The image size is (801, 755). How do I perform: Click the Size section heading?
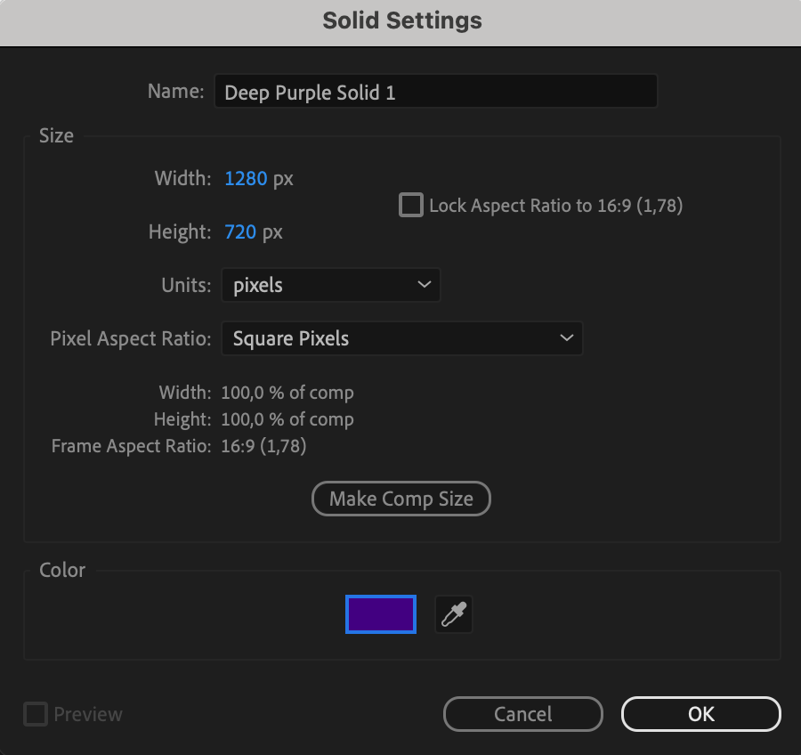(56, 136)
